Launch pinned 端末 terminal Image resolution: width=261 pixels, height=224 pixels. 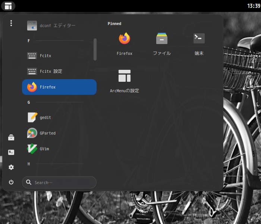pos(199,44)
